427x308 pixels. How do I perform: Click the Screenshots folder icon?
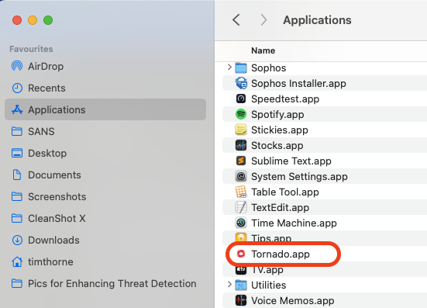[17, 196]
